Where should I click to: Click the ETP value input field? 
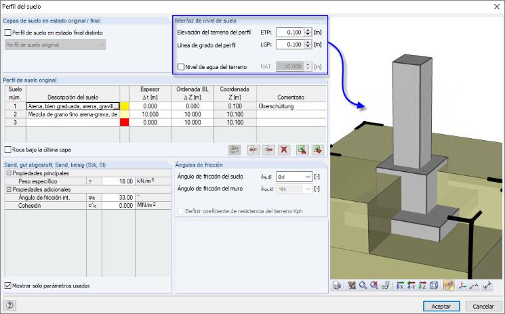tap(290, 32)
